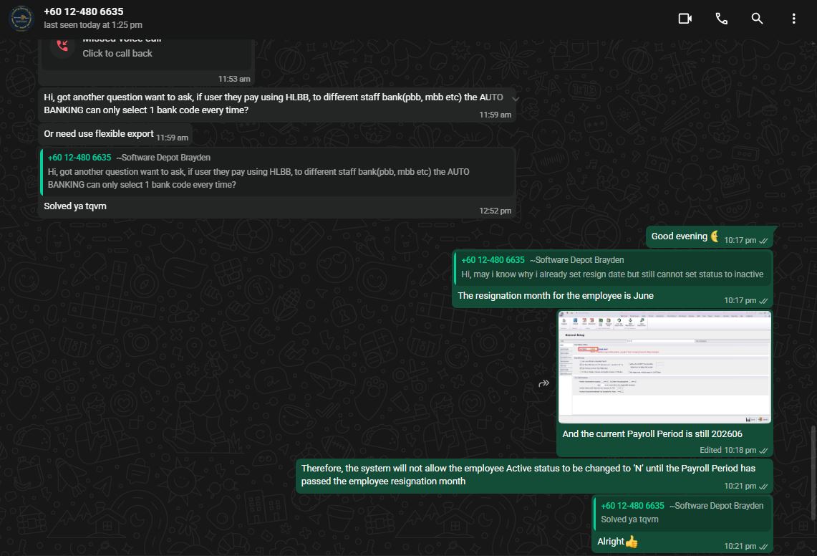817x556 pixels.
Task: Open contact profile picture in header
Action: 21,18
